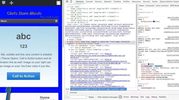
Task: Click the Styles Filter input field
Action: pos(159,9)
